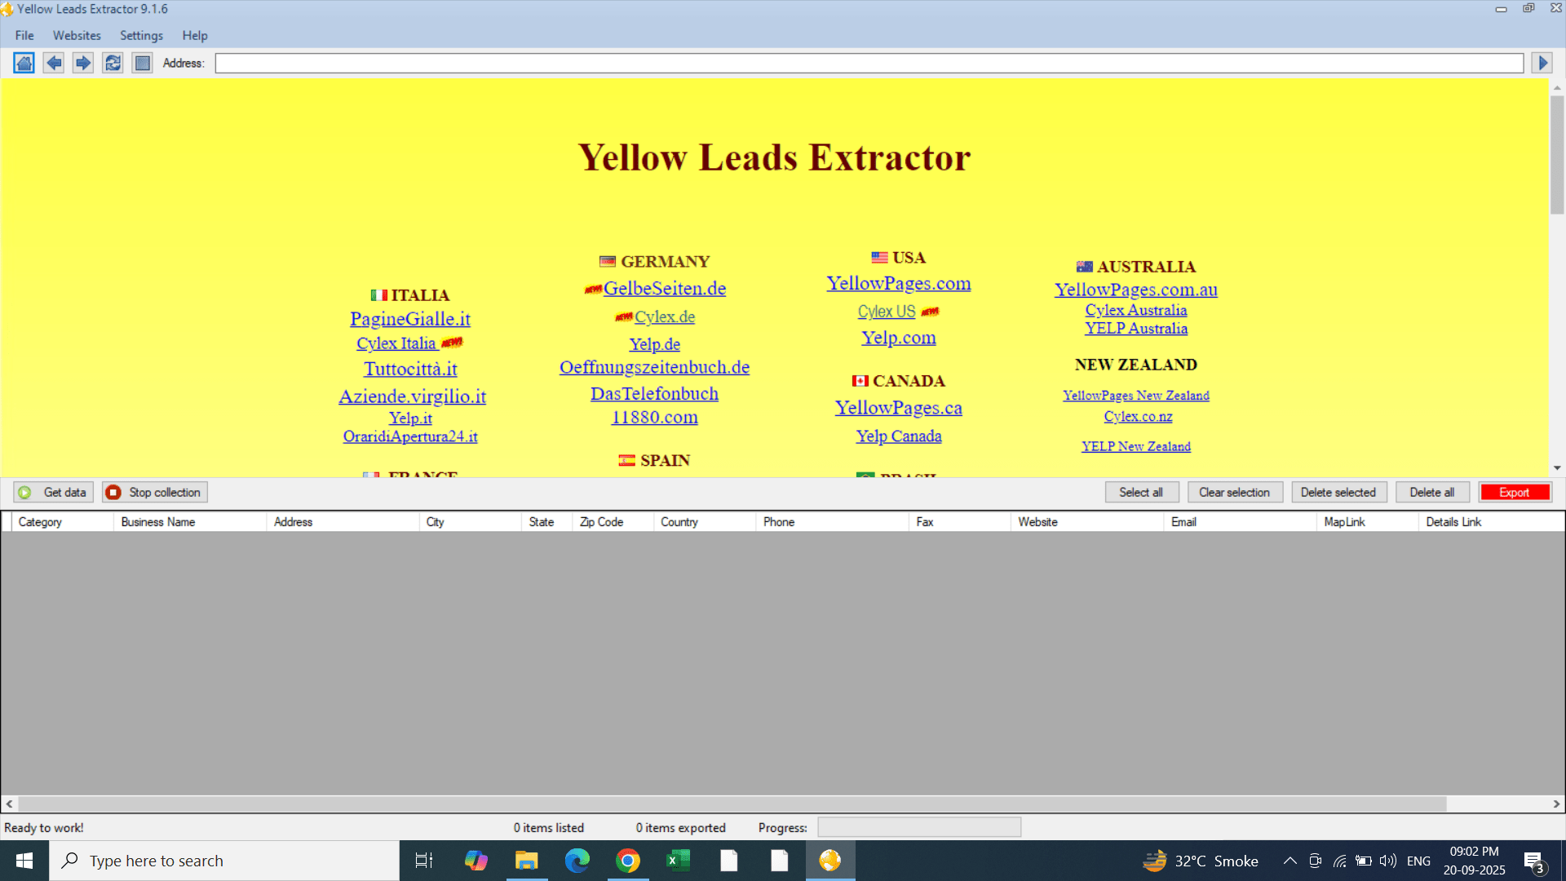This screenshot has width=1566, height=881.
Task: Click the horizontal scrollbar right arrow
Action: pos(1556,804)
